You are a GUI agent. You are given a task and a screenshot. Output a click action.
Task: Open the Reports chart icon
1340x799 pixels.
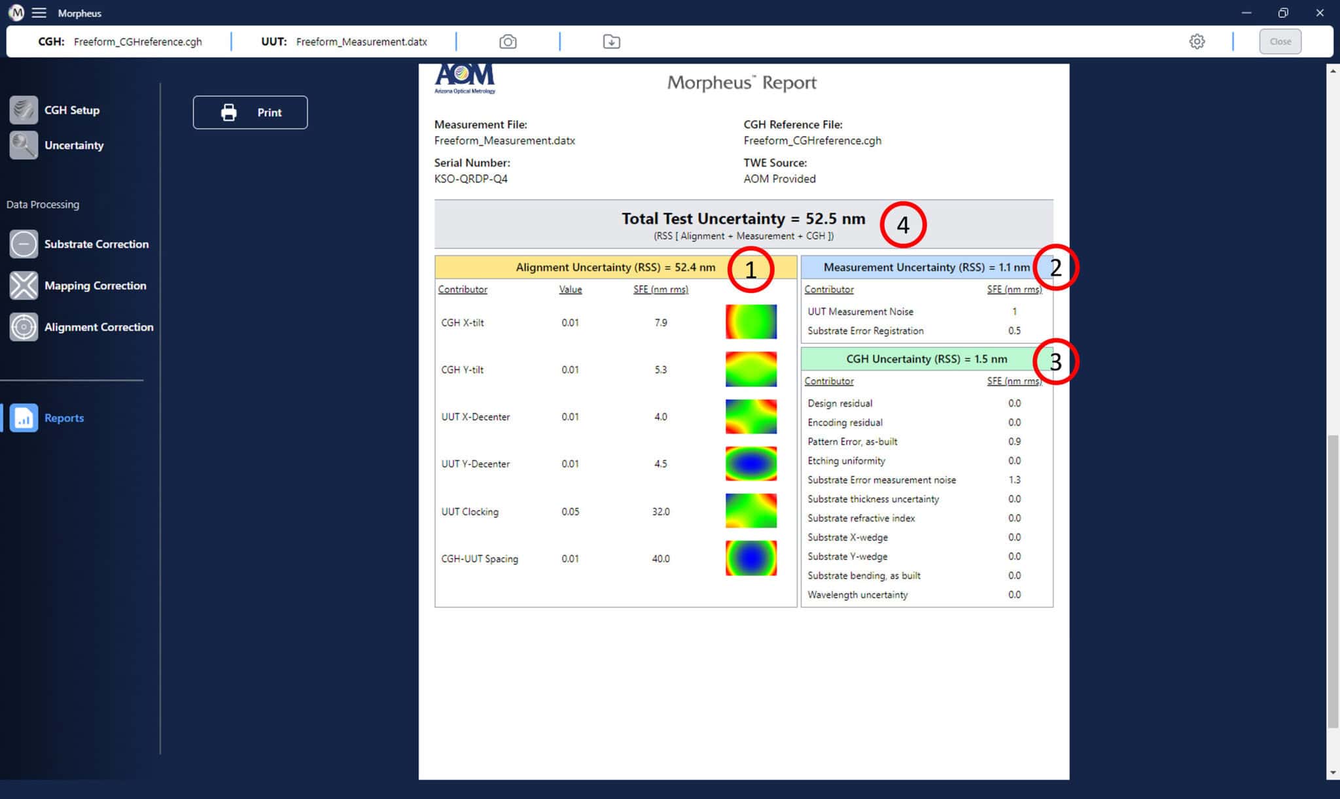(24, 418)
